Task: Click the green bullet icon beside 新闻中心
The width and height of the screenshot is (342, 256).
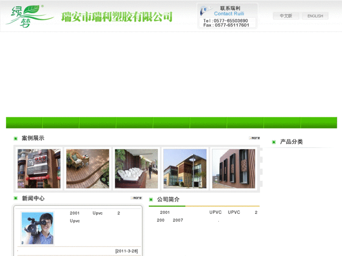Action: pyautogui.click(x=16, y=198)
